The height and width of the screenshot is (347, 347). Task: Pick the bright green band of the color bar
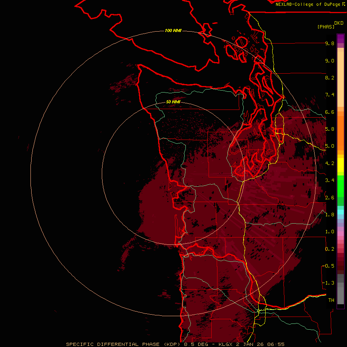click(340, 186)
